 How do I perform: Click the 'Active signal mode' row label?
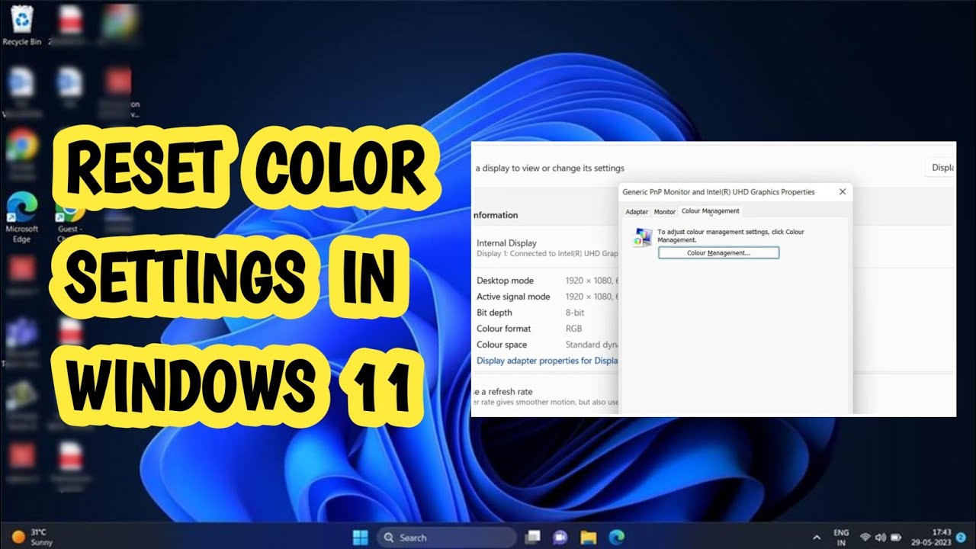[x=513, y=297]
